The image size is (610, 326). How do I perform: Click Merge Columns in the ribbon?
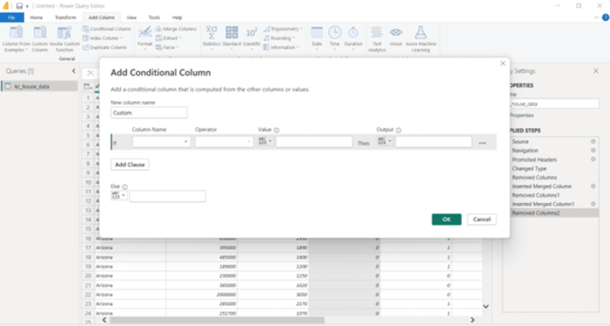(176, 29)
